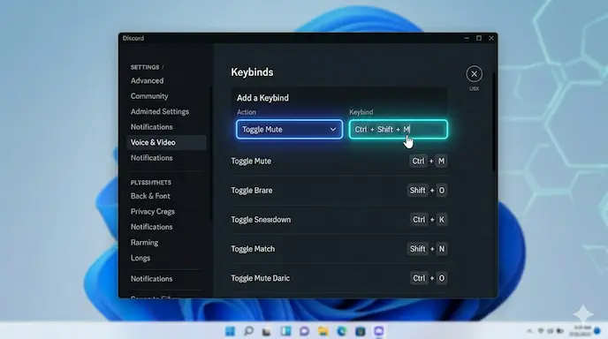Open the Windows Start menu
Image resolution: width=608 pixels, height=339 pixels.
click(230, 331)
